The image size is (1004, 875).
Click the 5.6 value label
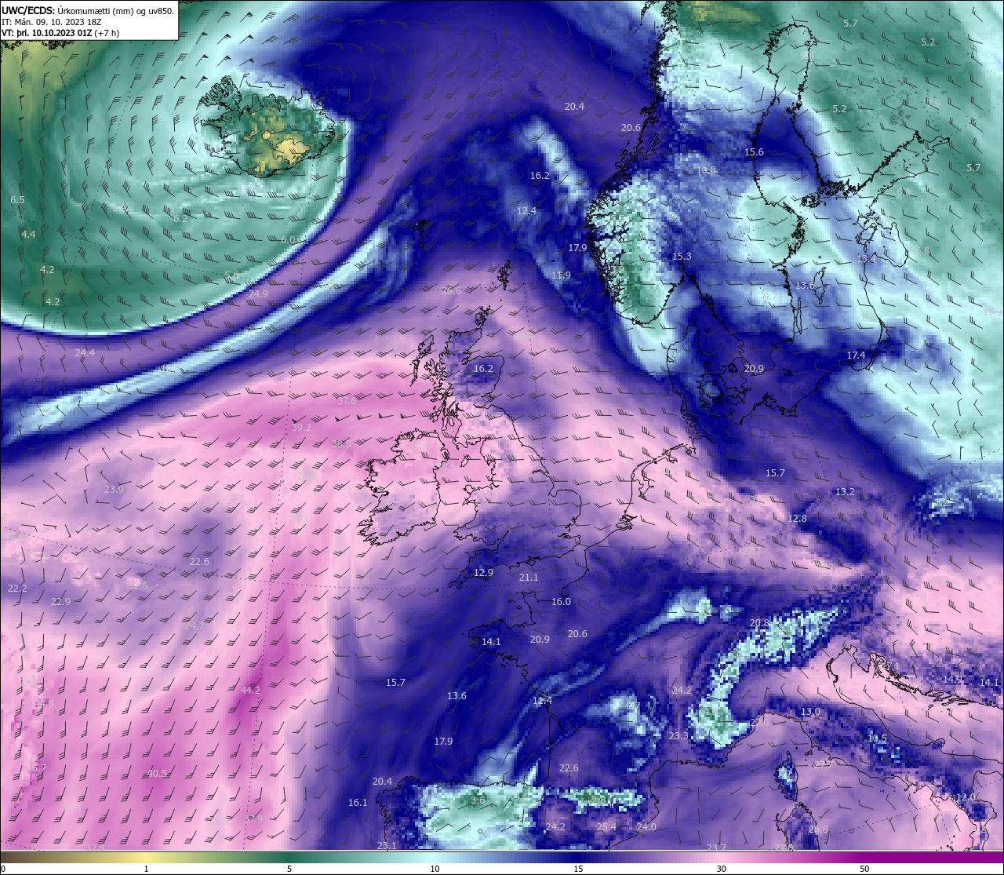click(x=231, y=276)
